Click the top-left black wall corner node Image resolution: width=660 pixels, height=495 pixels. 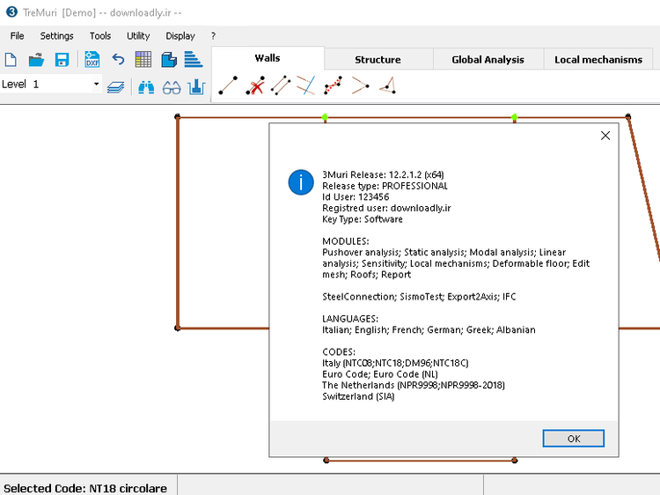pyautogui.click(x=178, y=116)
